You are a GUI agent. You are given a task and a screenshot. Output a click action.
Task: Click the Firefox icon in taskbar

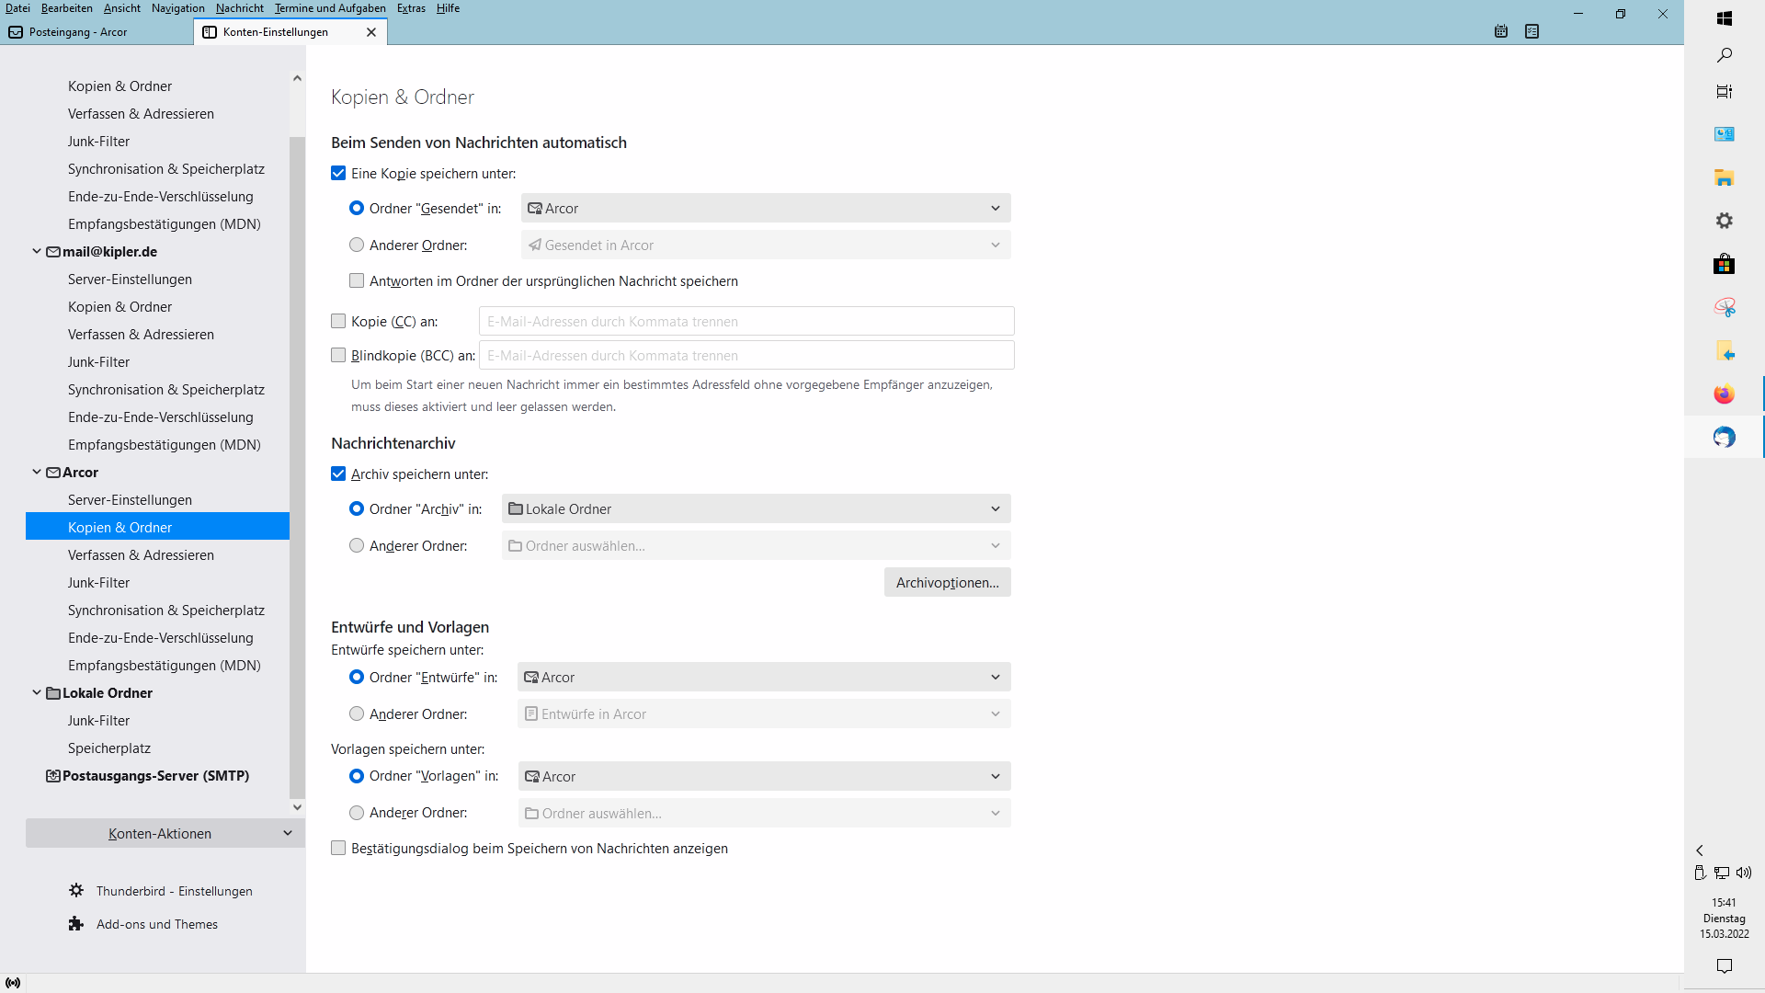[x=1724, y=394]
